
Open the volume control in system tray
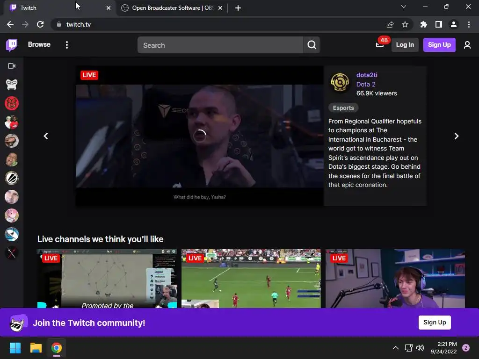pos(420,348)
